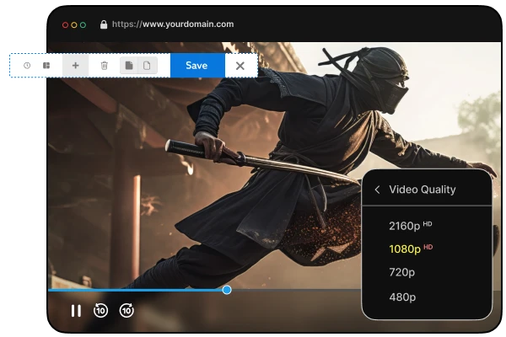
Task: Click the URL address https://www.yourdomain.com
Action: coord(173,24)
